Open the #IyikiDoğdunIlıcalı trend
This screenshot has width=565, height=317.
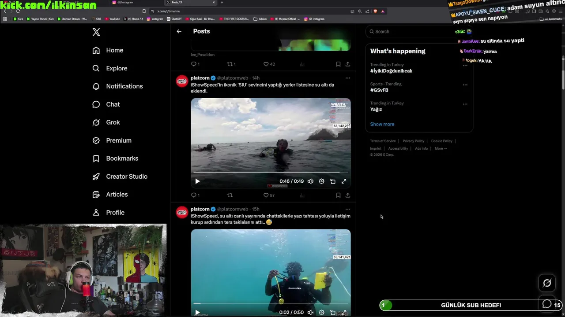(x=391, y=71)
